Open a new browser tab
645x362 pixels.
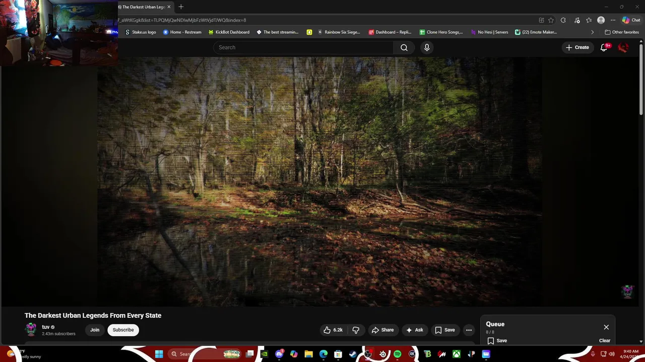(x=181, y=7)
